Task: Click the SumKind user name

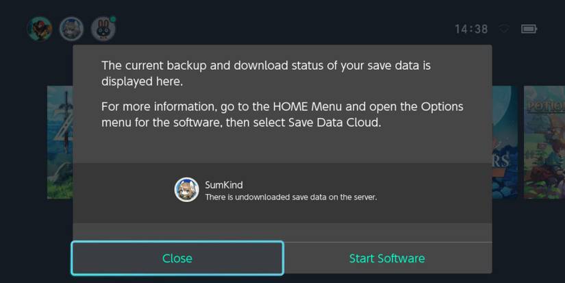Action: click(224, 185)
